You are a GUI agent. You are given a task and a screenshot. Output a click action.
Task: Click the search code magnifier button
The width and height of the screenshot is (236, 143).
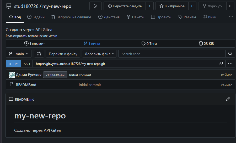pyautogui.click(x=230, y=54)
